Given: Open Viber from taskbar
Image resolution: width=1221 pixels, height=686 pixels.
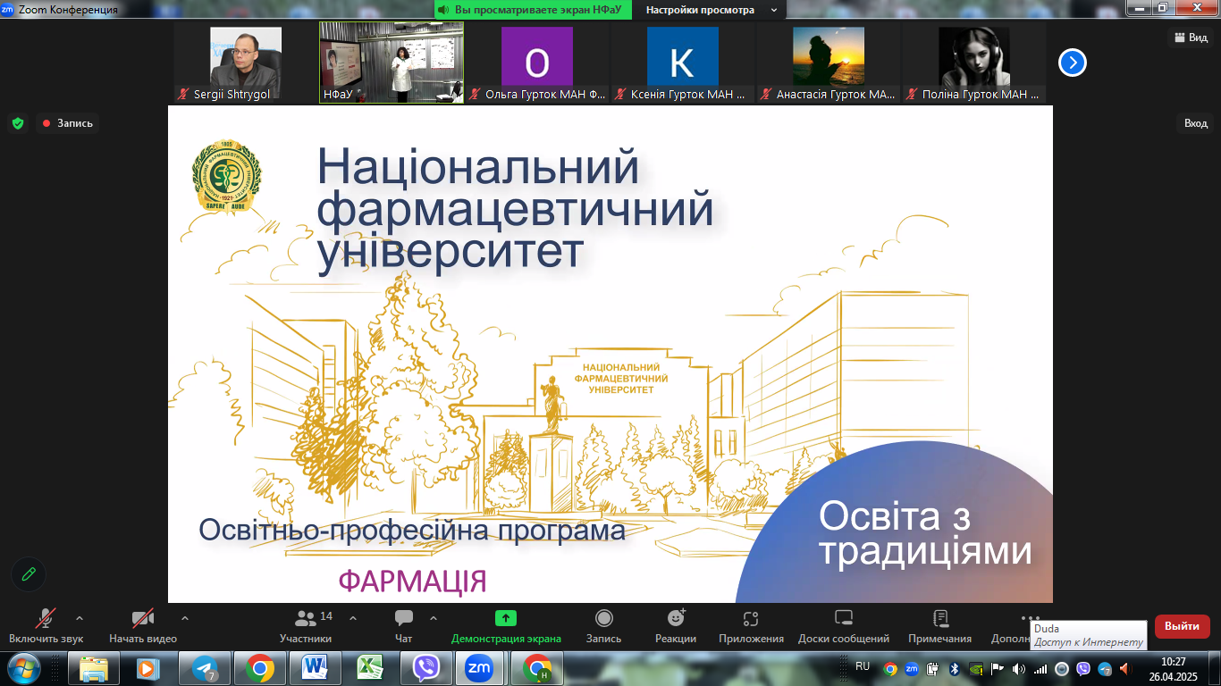Looking at the screenshot, I should point(425,668).
